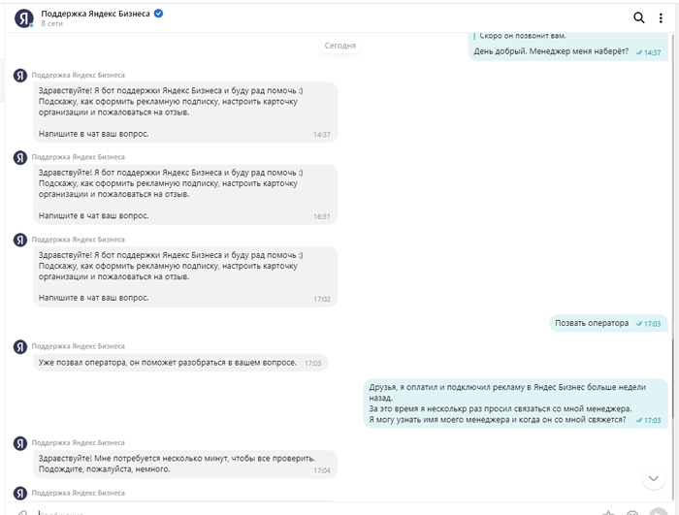Click the "Сегодня" date divider
Image resolution: width=679 pixels, height=515 pixels.
(339, 46)
